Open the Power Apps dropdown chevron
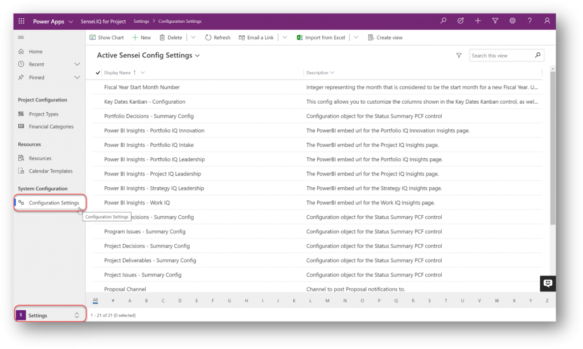The image size is (583, 349). (71, 22)
